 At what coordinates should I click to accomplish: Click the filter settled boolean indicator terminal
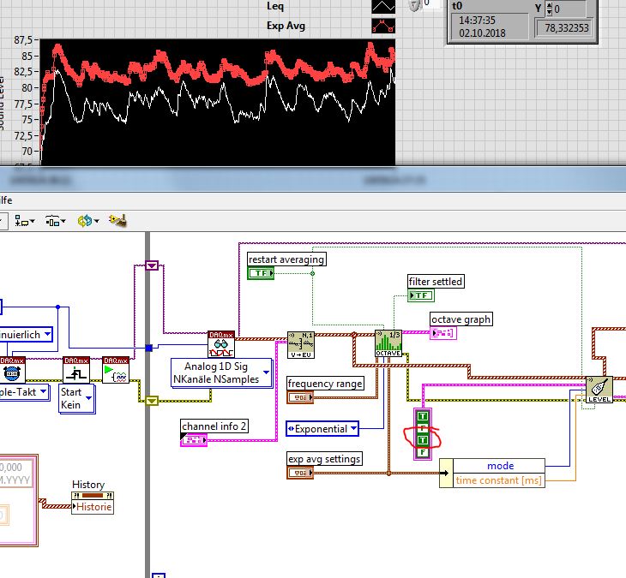coord(420,295)
